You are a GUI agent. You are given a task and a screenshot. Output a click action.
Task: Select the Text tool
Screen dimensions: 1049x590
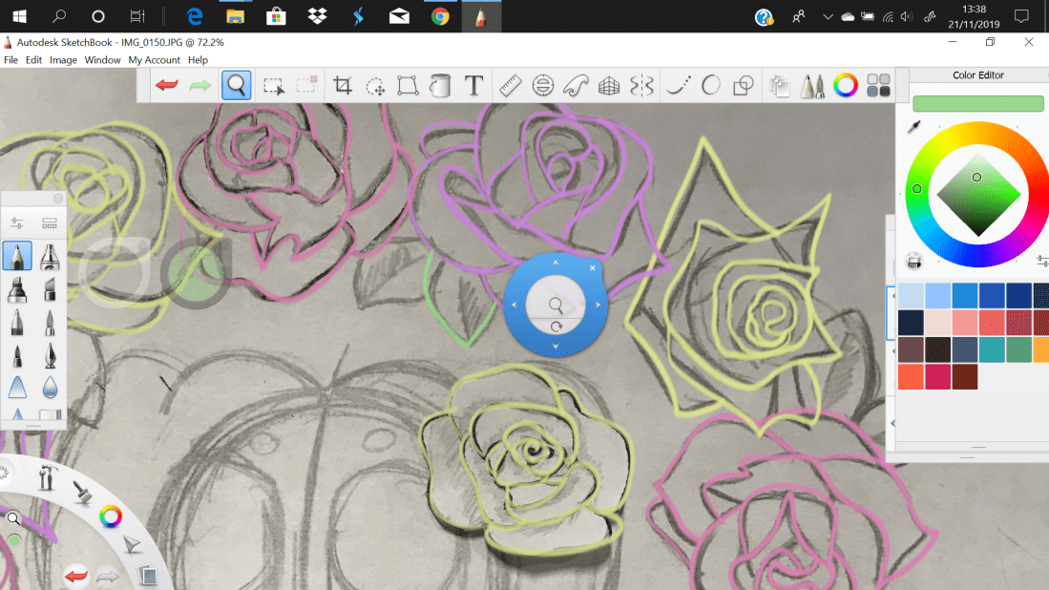coord(472,86)
